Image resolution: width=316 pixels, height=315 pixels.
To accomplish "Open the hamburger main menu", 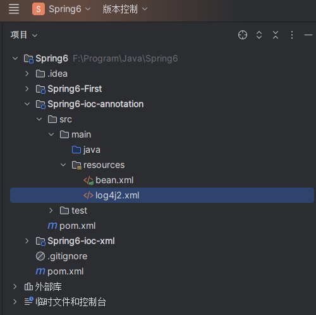I will pos(14,9).
